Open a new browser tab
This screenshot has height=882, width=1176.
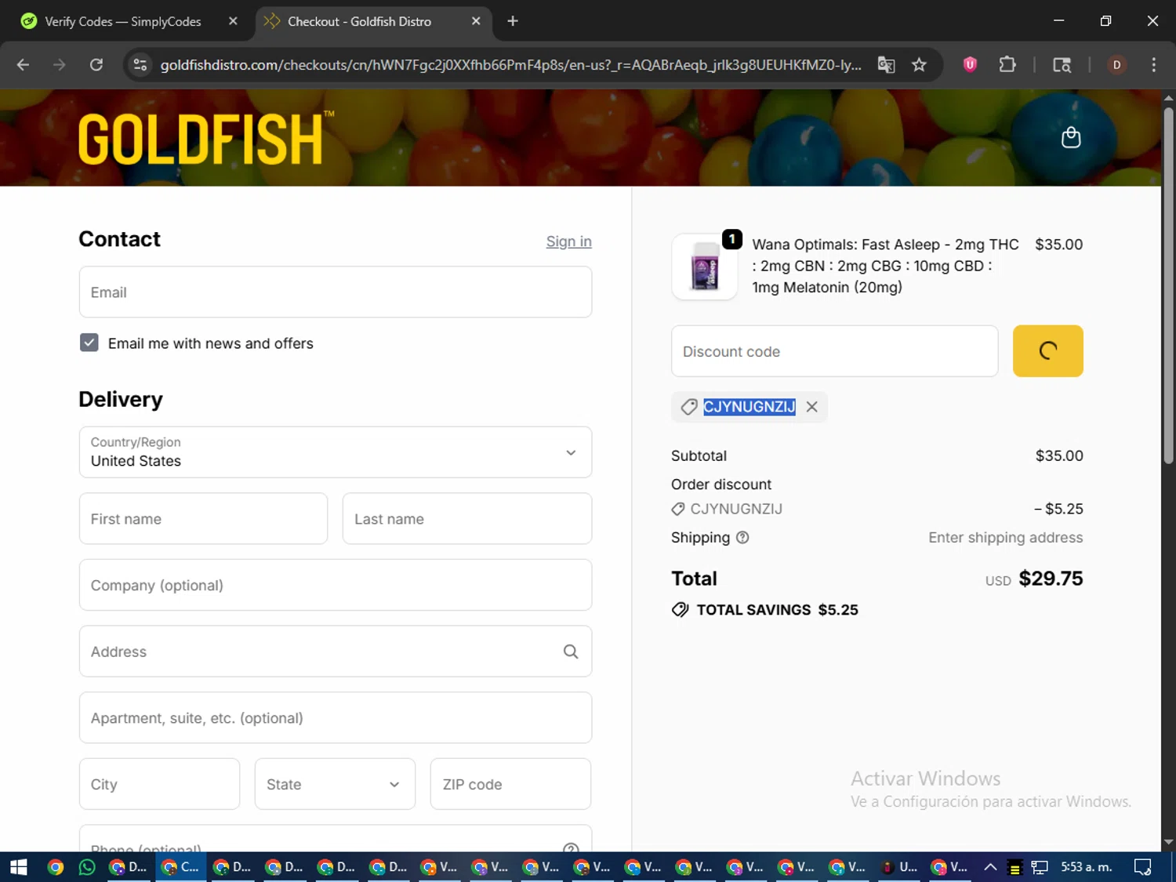point(513,21)
